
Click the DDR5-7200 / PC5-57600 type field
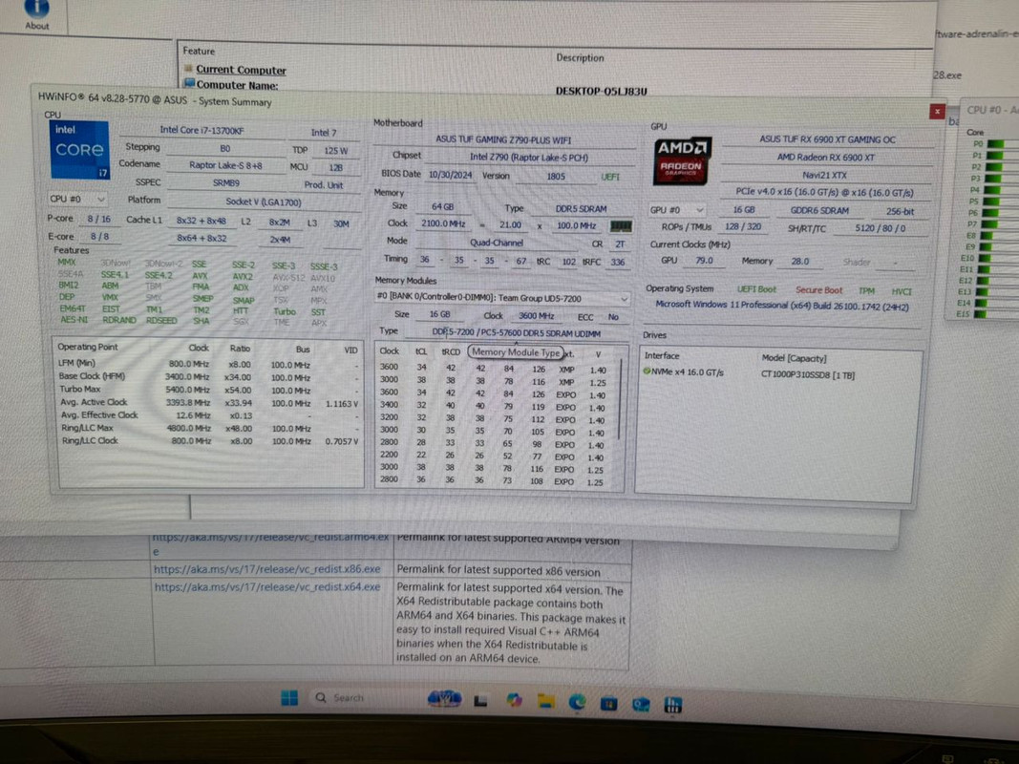[x=517, y=333]
